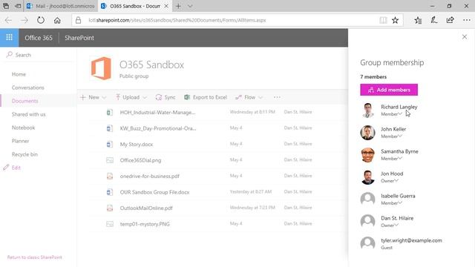Open a new browser tab with plus

click(x=178, y=6)
